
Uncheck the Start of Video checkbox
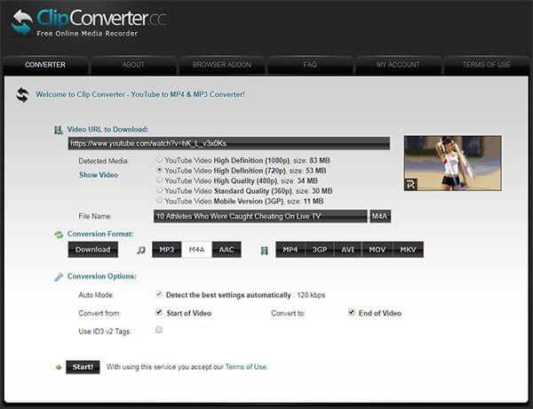[159, 313]
